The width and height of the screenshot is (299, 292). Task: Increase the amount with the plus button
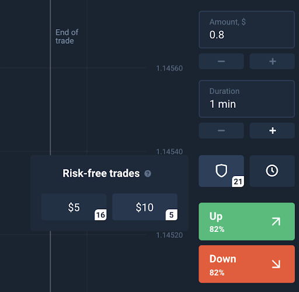pos(272,61)
